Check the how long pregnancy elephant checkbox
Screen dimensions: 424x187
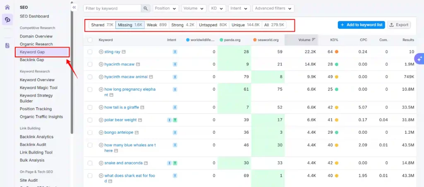[90, 89]
